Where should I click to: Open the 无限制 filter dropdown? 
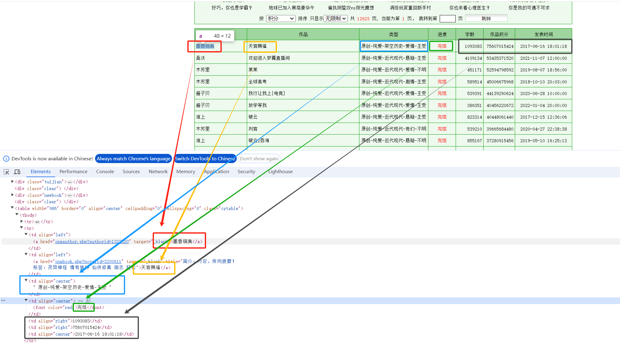336,19
